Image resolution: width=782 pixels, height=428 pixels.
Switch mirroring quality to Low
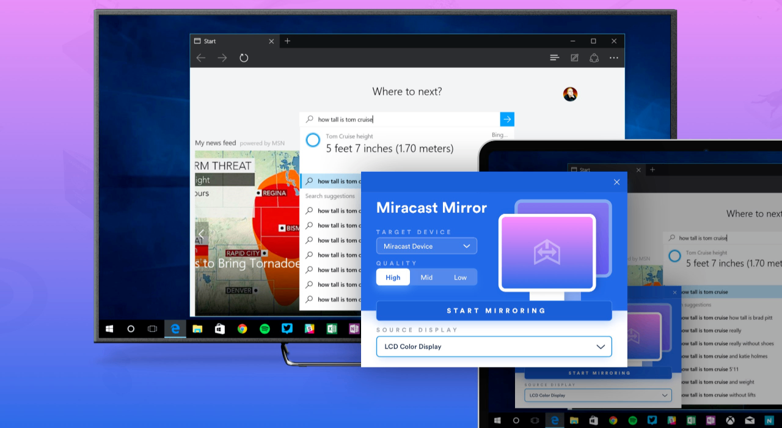tap(460, 278)
